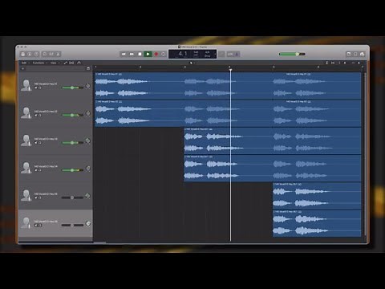The height and width of the screenshot is (289, 385).
Task: Mute the fifth vocal track
Action: tap(36, 197)
